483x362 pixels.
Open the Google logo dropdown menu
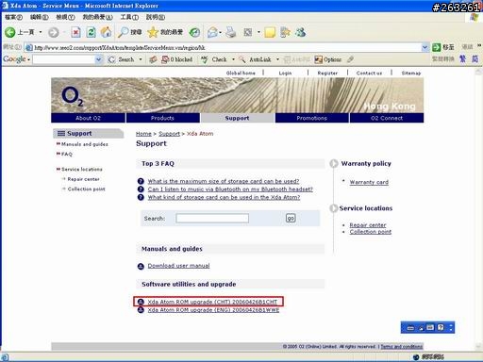tap(16, 59)
